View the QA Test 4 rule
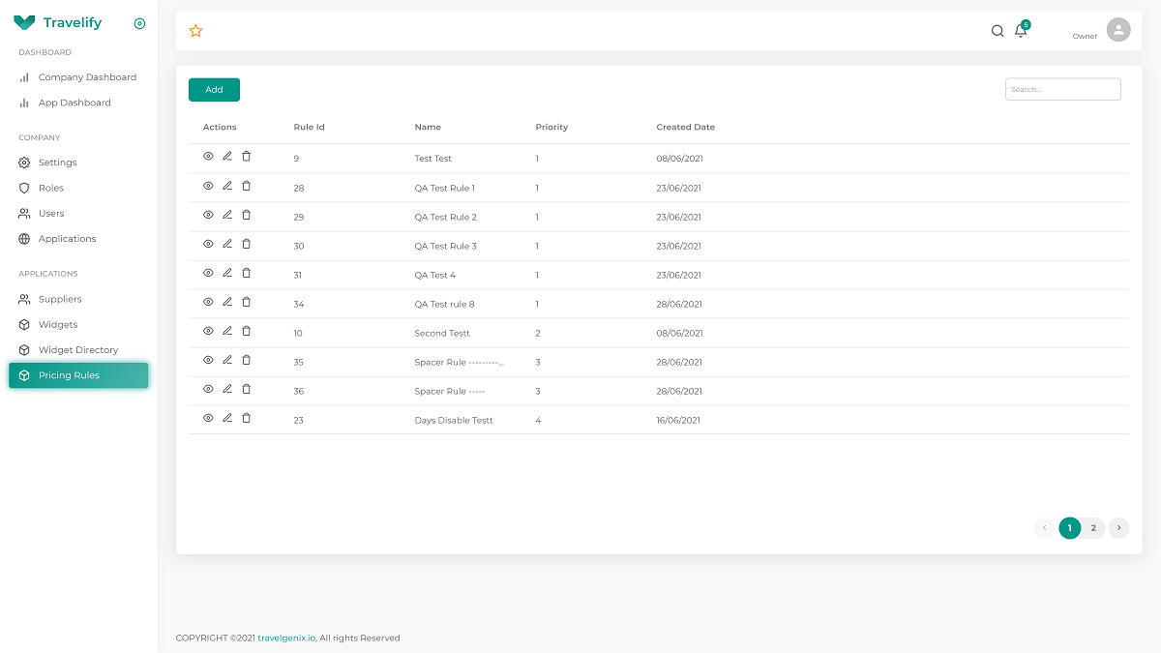This screenshot has width=1161, height=653. pos(208,273)
